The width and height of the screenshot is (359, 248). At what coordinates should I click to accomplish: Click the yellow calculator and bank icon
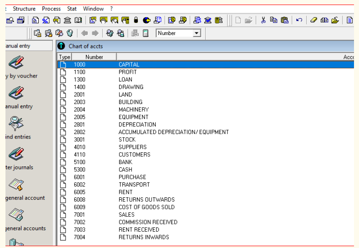coord(219,20)
